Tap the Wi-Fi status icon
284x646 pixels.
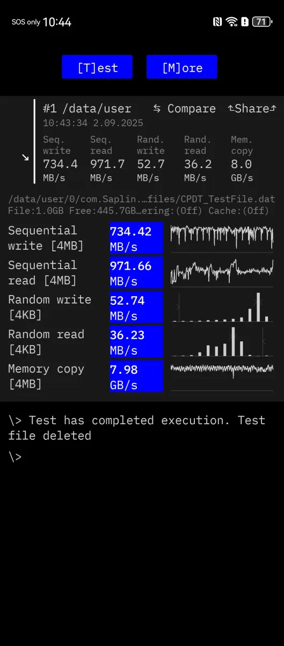(x=232, y=22)
